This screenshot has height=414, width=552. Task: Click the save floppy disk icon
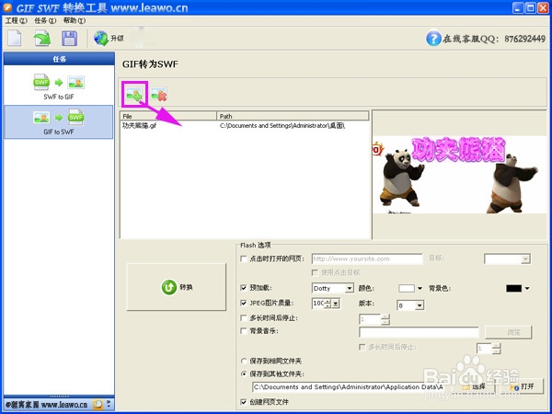coord(69,39)
